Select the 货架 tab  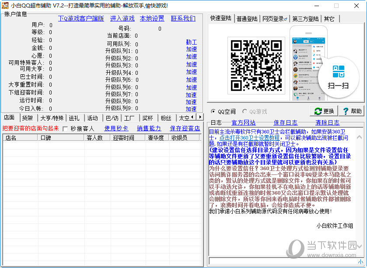tap(28, 118)
